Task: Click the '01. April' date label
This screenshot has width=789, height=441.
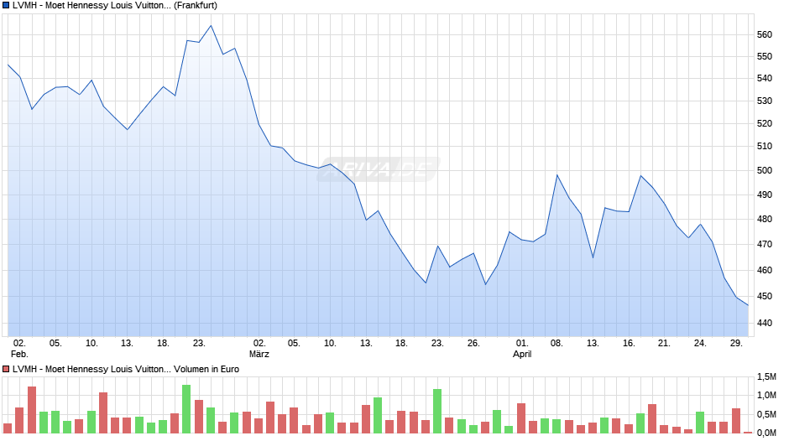Action: click(522, 349)
